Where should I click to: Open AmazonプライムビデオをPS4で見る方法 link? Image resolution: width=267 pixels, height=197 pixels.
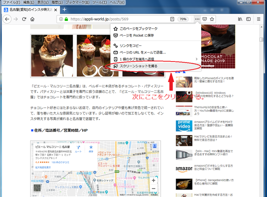[x=214, y=125]
